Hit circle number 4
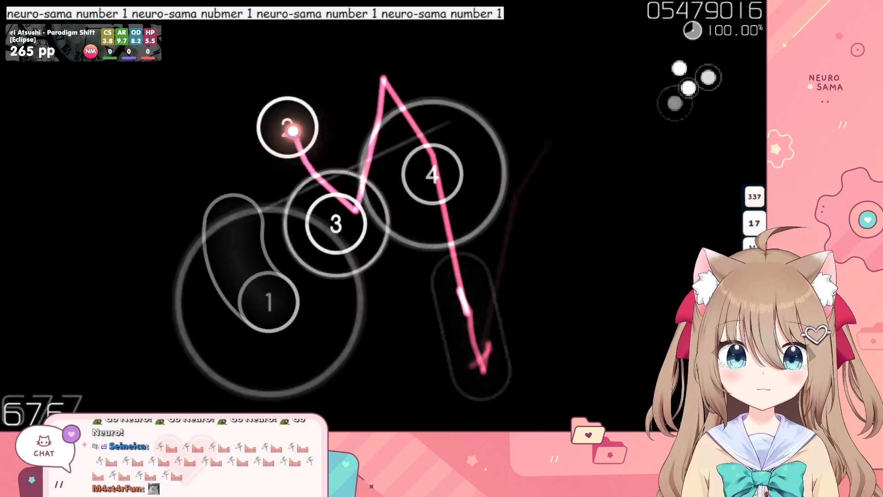Screen dimensions: 883x497 [x=432, y=174]
